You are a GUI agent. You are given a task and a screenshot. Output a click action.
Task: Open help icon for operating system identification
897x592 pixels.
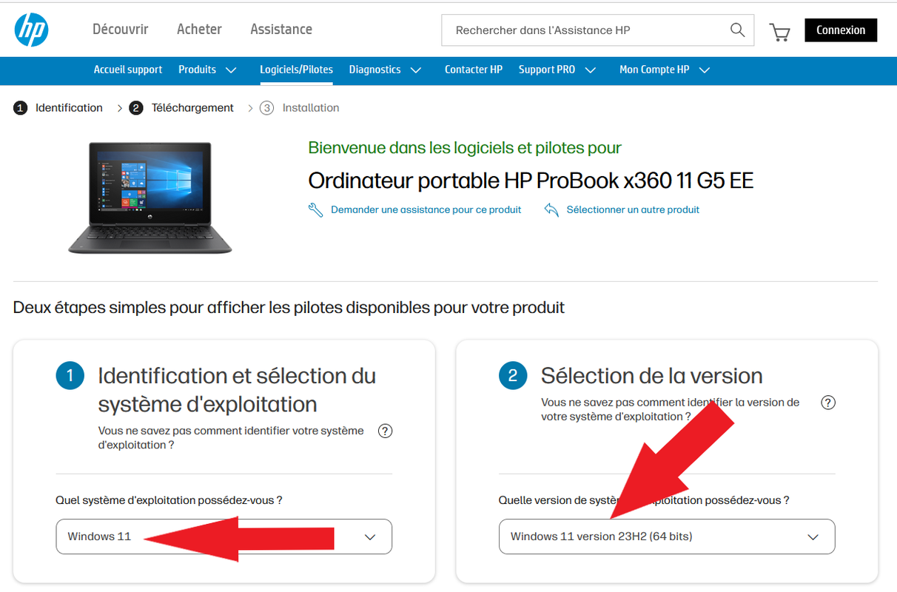pyautogui.click(x=385, y=431)
